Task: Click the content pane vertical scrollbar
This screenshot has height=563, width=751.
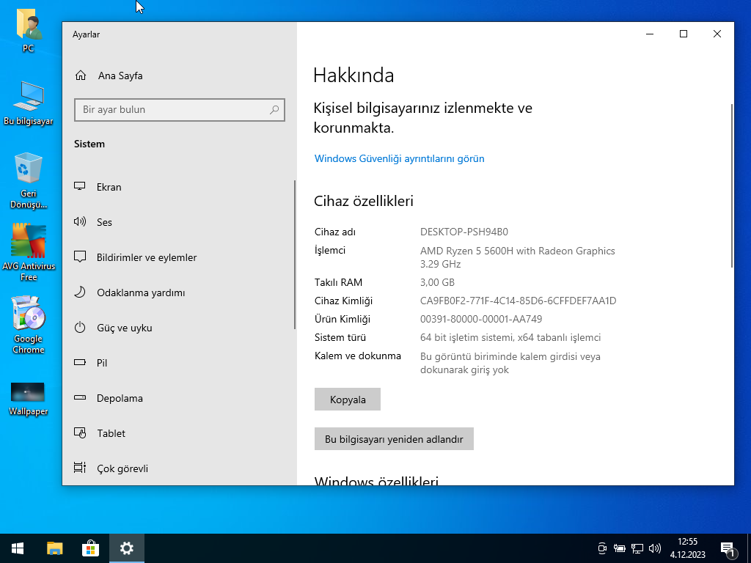Action: [731, 185]
